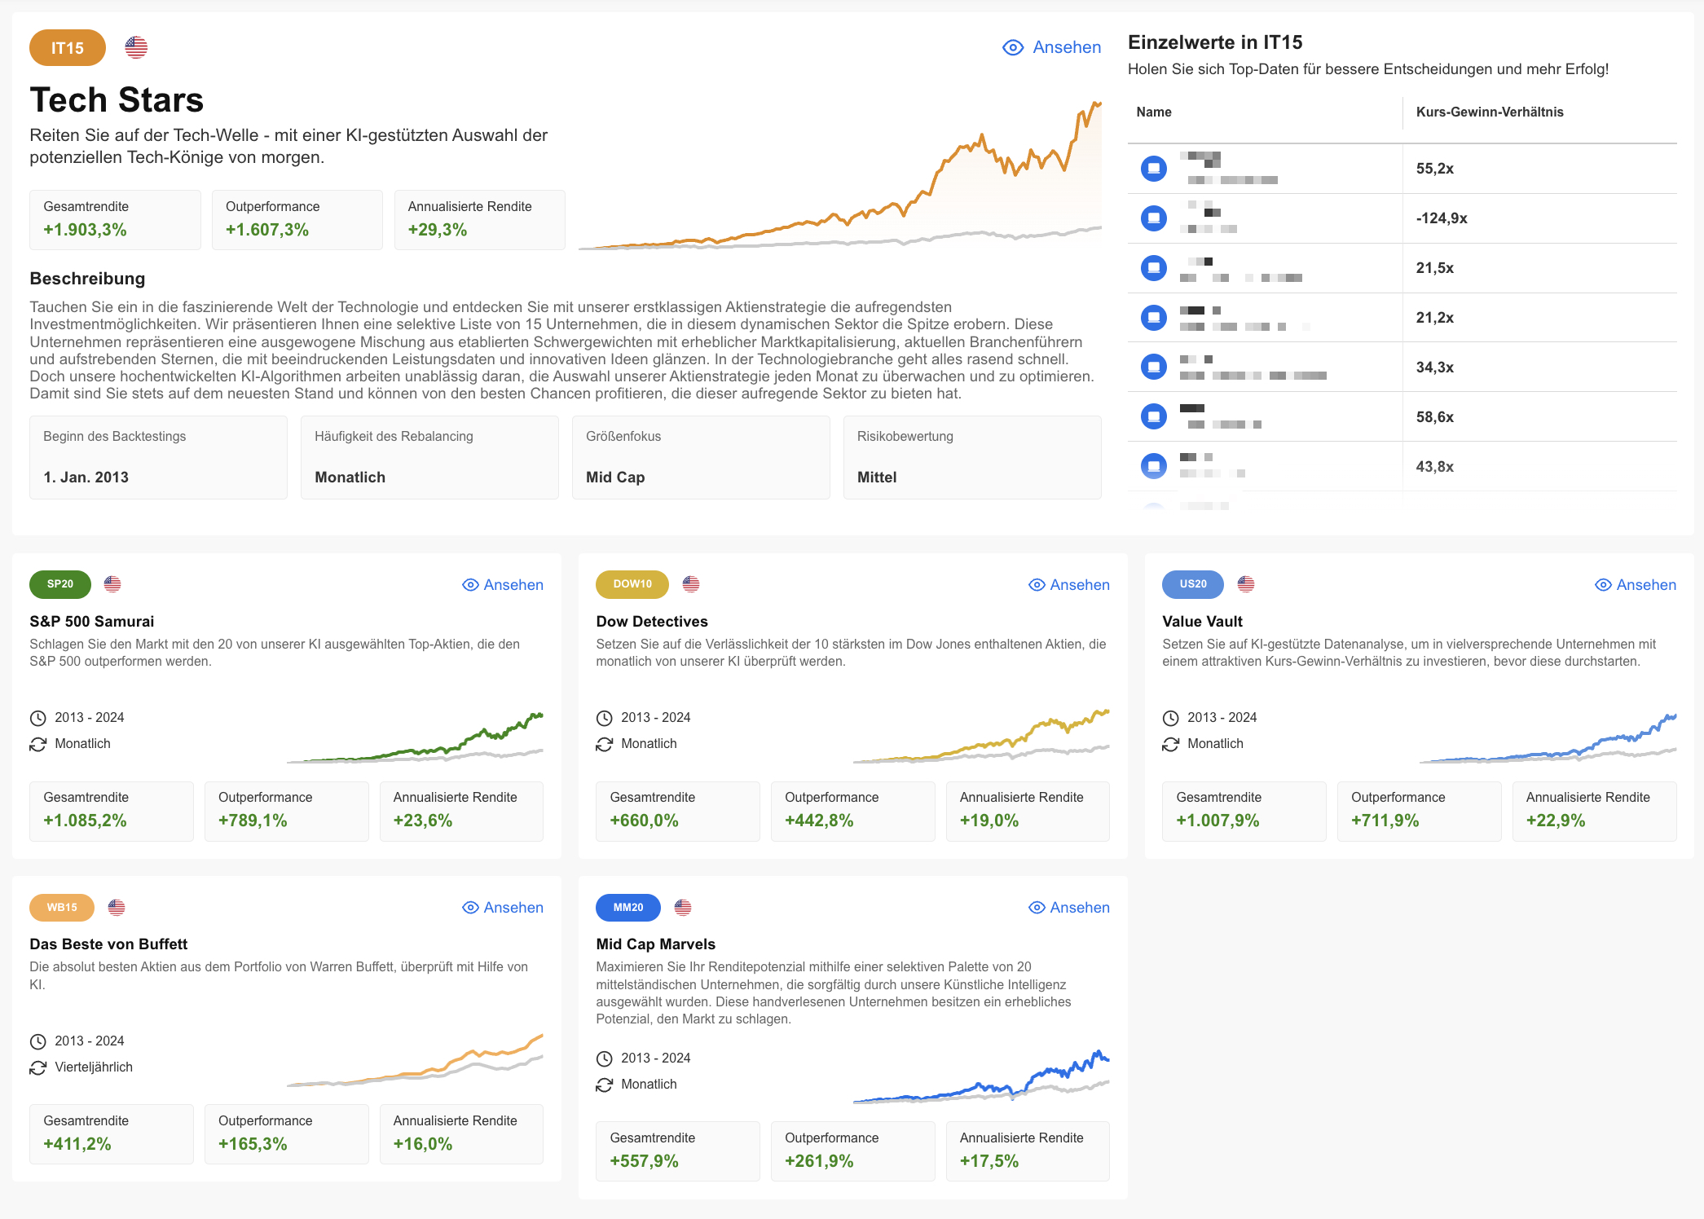The width and height of the screenshot is (1704, 1219).
Task: Open Dow Detectives via Ansehen
Action: 1069,585
